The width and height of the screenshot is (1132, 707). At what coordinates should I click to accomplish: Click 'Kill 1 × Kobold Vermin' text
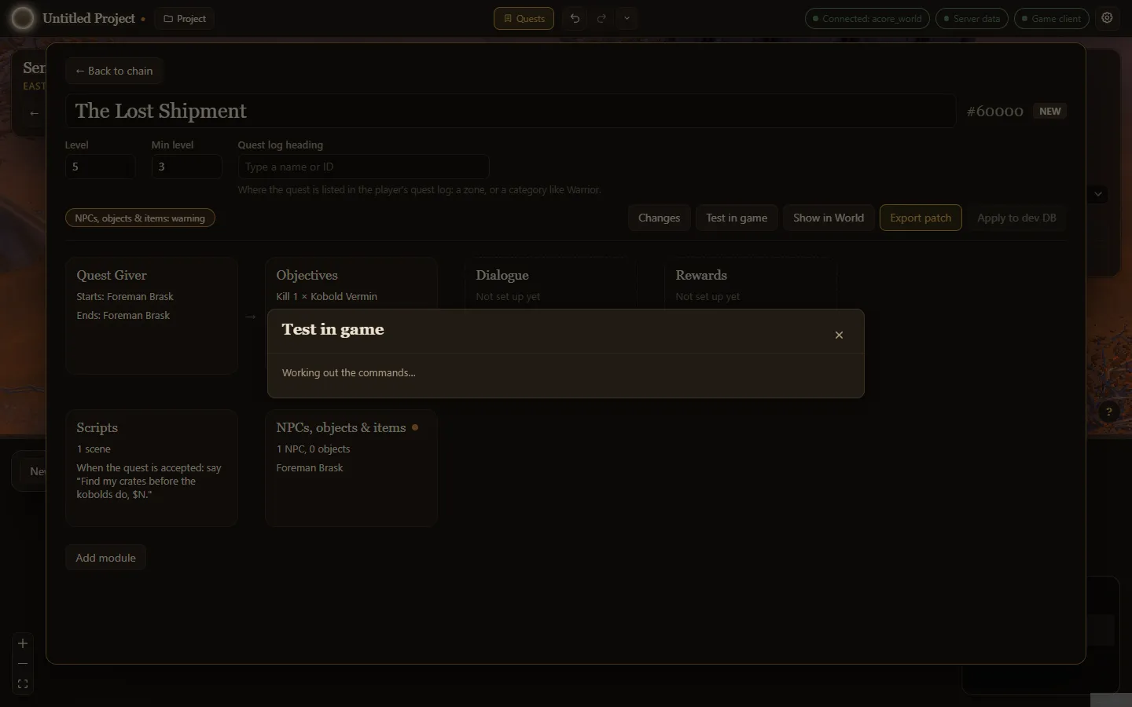click(x=326, y=296)
